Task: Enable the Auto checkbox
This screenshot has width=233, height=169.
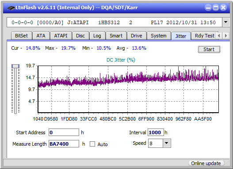Action: [92, 144]
